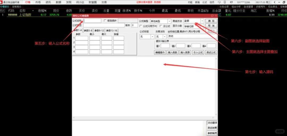Image resolution: width=287 pixels, height=136 pixels.
Task: Toggle the 云公式 checkbox
Action: [x=161, y=26]
